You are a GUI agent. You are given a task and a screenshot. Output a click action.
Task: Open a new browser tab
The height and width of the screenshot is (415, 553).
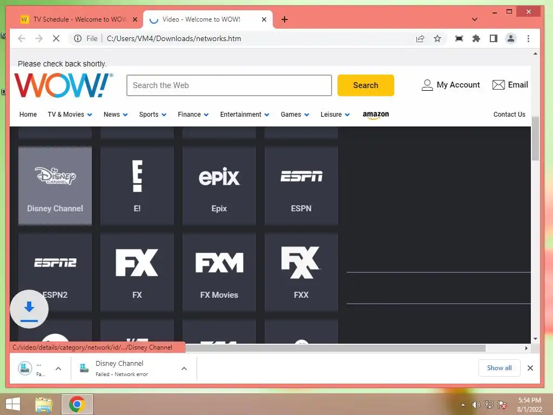[x=285, y=19]
